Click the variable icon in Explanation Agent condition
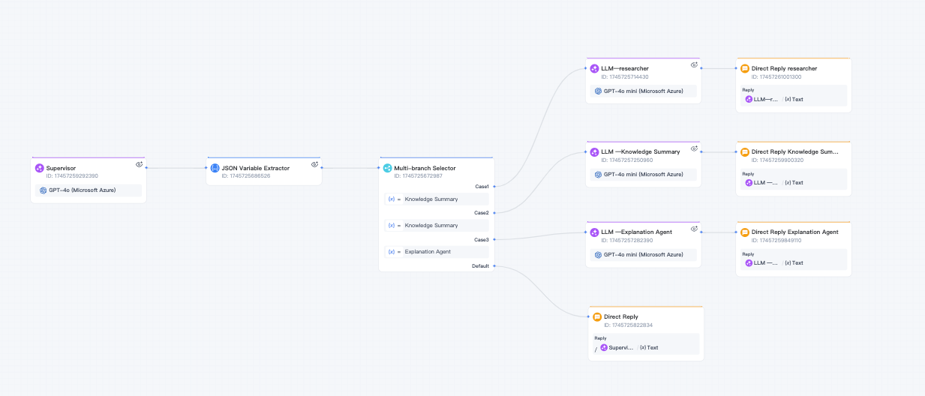The height and width of the screenshot is (396, 925). pyautogui.click(x=391, y=251)
